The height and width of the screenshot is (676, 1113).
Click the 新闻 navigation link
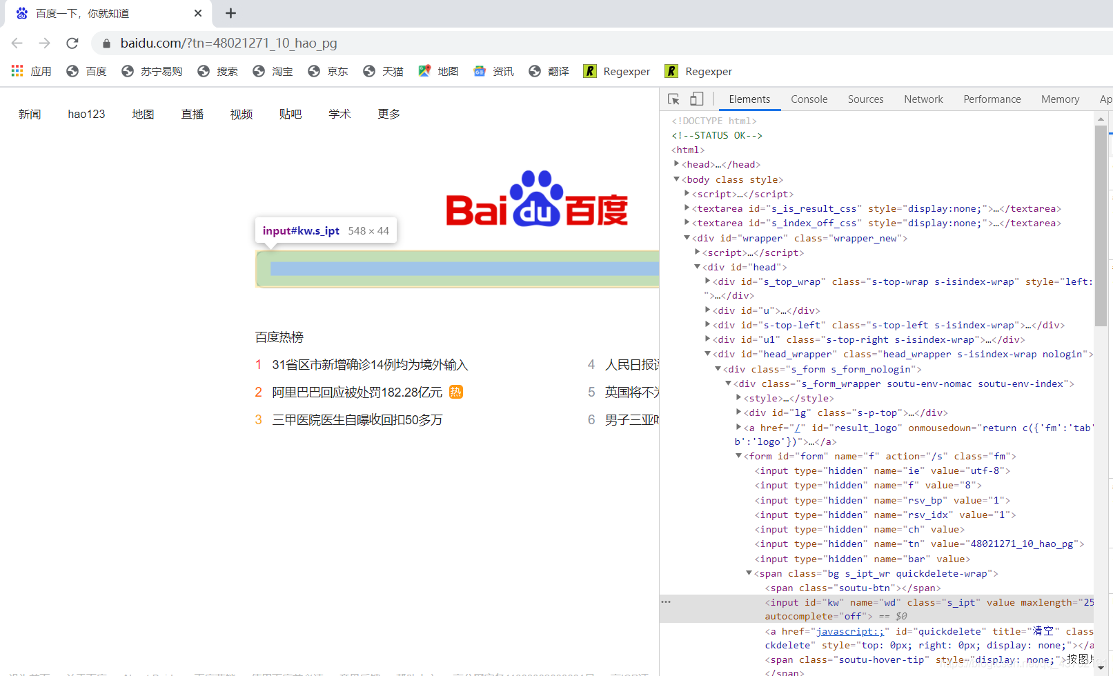pos(30,114)
